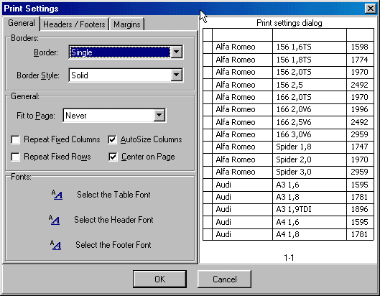Click the '156 2,0TS' preview cell
Viewport: 380px width, 296px height.
[310, 73]
